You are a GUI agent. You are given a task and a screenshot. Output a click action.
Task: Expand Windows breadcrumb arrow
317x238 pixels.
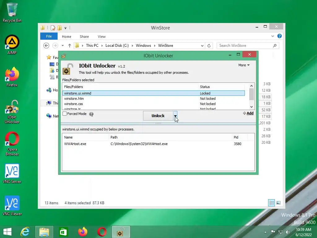155,46
